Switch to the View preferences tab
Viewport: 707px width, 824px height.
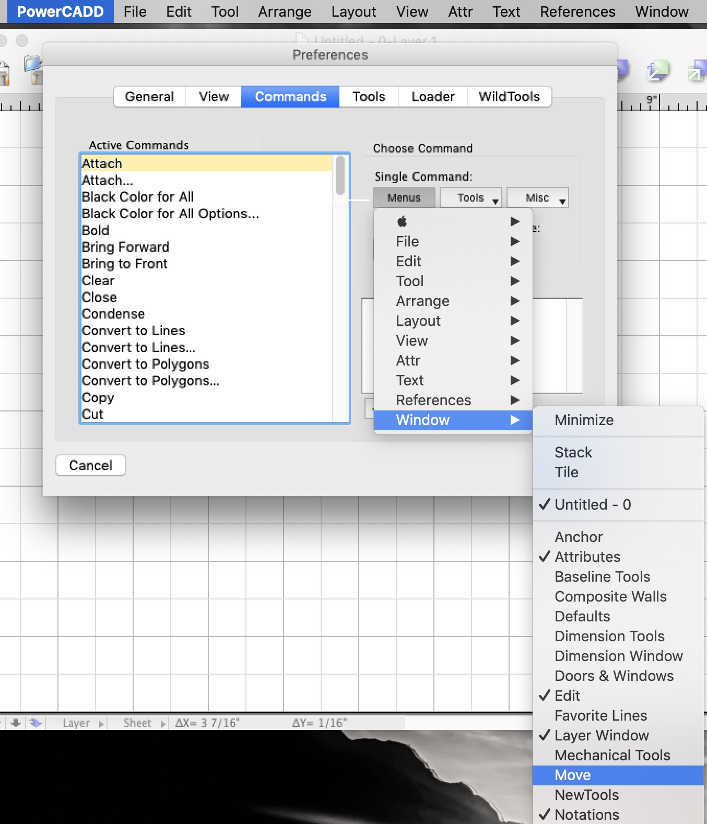click(x=214, y=97)
